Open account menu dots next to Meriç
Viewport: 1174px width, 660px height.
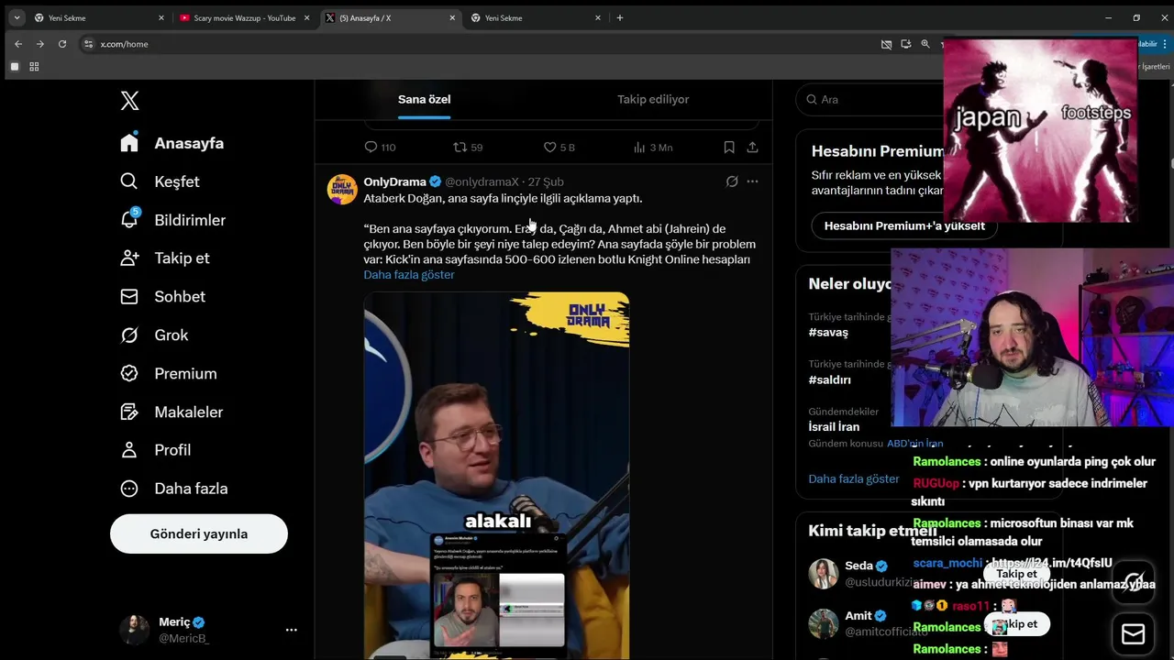pyautogui.click(x=292, y=630)
